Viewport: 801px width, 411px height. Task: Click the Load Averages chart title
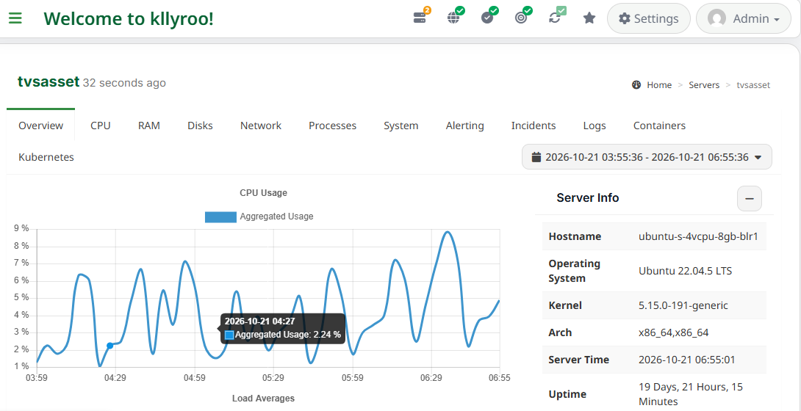(263, 399)
